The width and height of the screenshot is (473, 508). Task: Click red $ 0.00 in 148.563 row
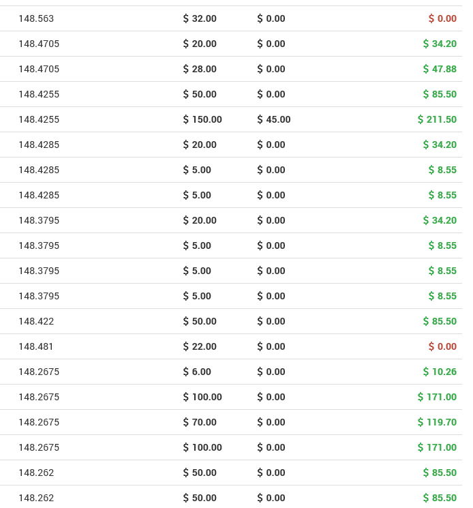[x=442, y=18]
